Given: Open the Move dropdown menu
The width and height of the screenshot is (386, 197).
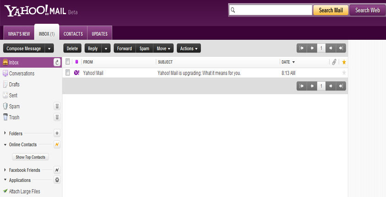Looking at the screenshot, I should (163, 48).
